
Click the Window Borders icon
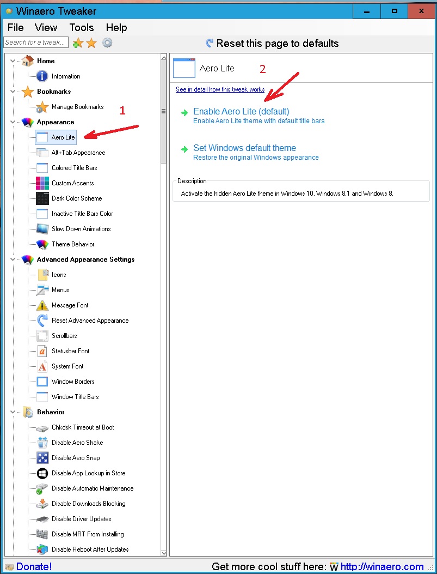point(42,382)
